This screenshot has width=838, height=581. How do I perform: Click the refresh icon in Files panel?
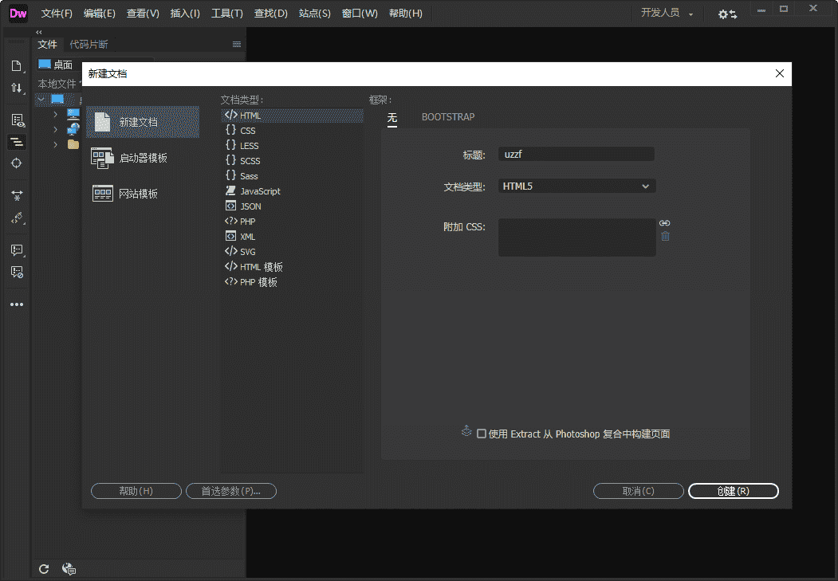pos(45,568)
